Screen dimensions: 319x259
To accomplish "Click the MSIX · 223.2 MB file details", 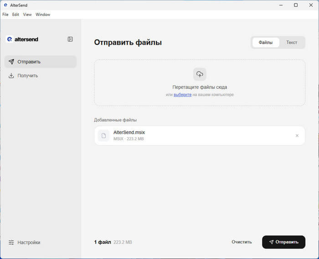I will [x=129, y=139].
